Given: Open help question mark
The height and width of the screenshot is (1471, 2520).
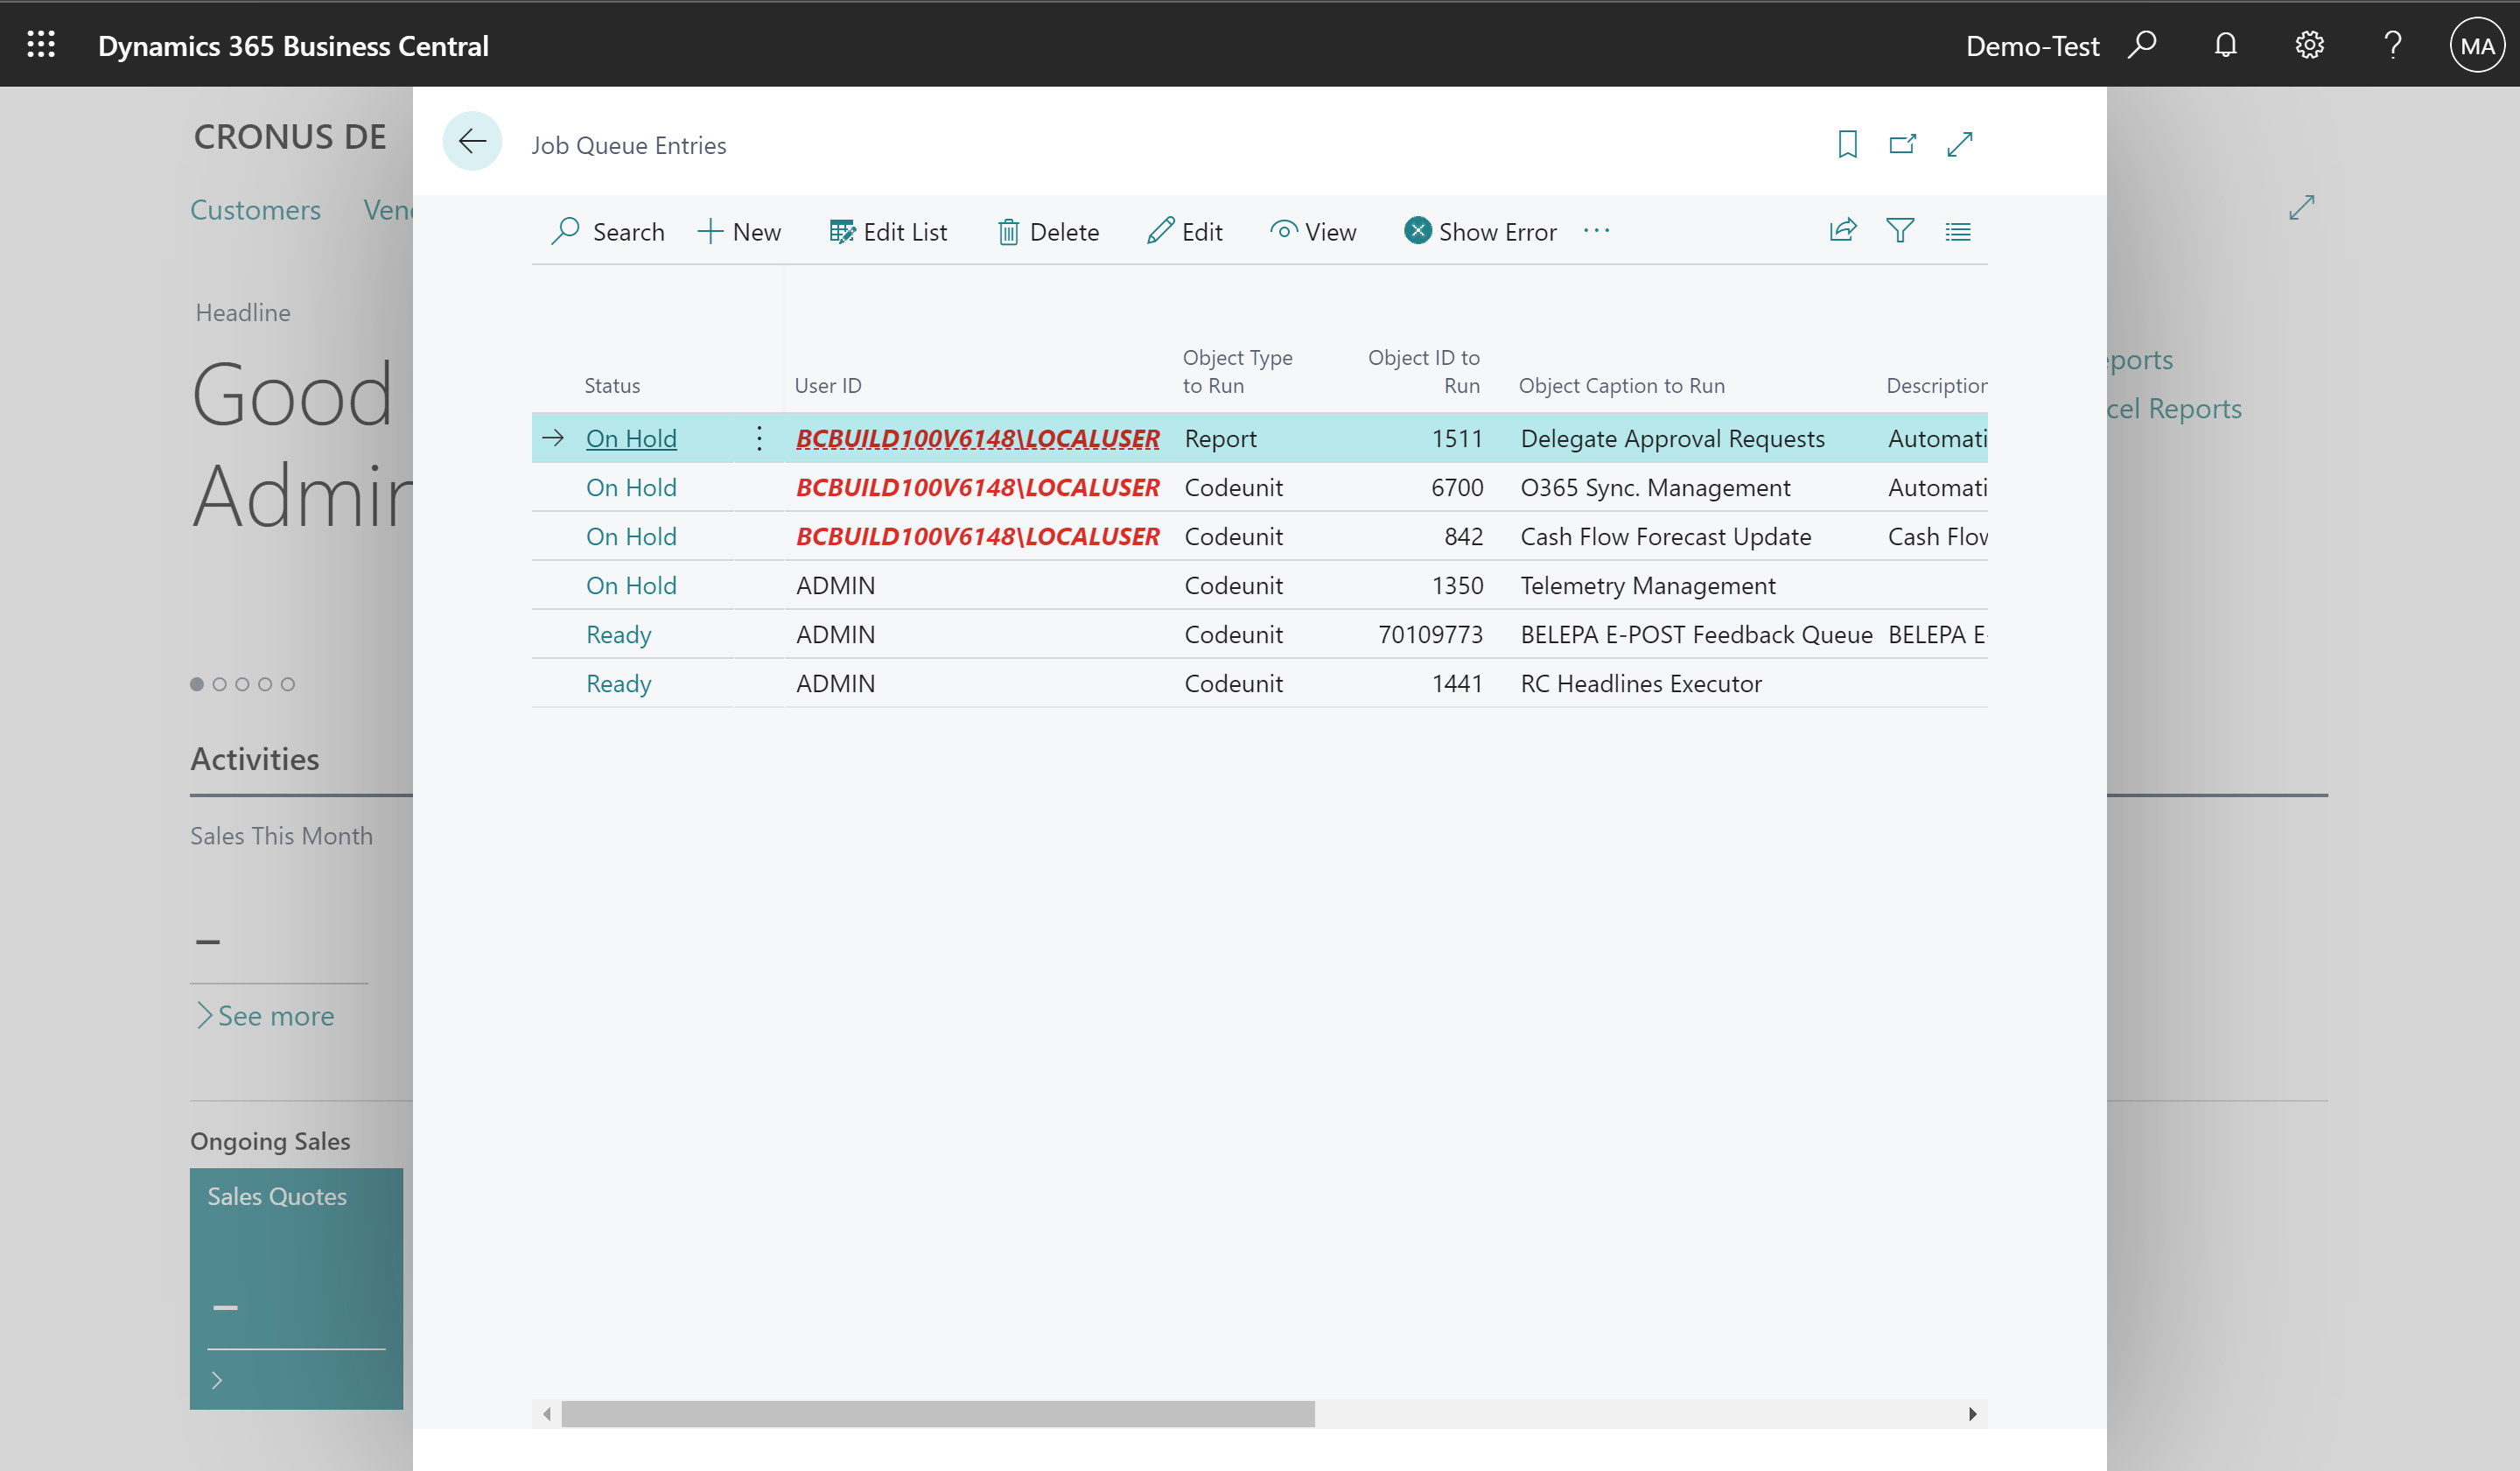Looking at the screenshot, I should 2392,45.
